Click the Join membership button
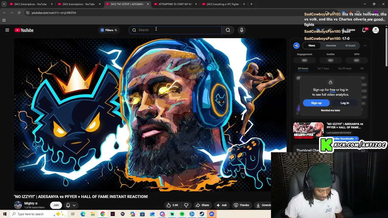 [56, 205]
